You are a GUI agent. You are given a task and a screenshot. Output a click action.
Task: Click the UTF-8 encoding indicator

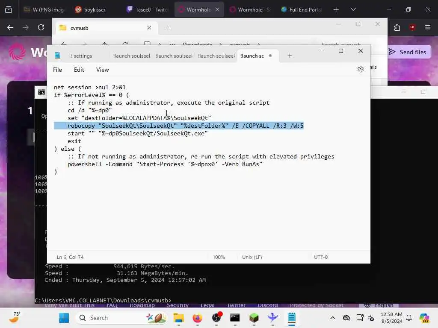pyautogui.click(x=321, y=257)
